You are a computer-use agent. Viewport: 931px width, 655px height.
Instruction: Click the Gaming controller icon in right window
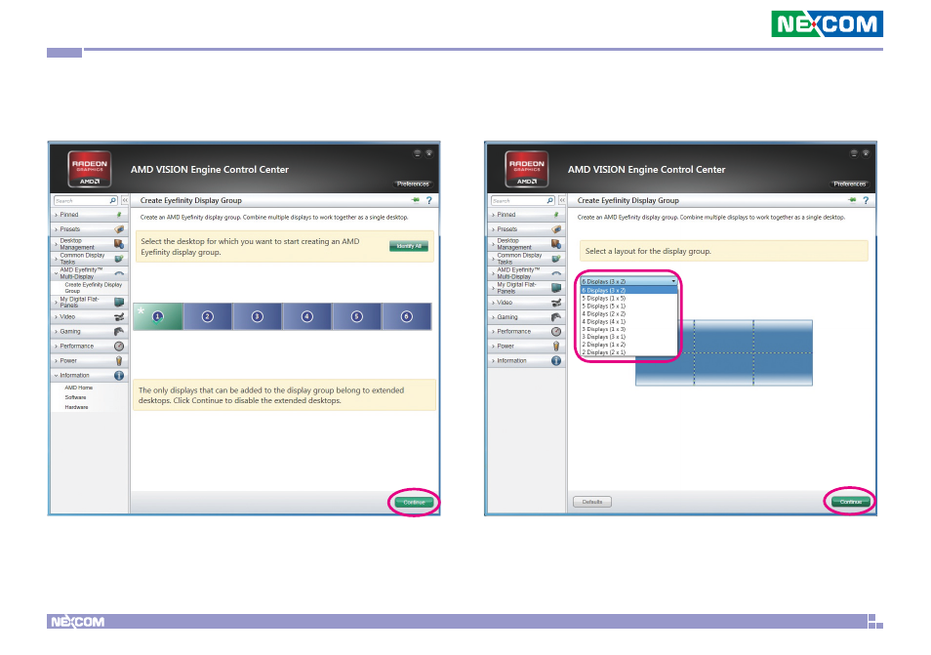click(x=556, y=316)
